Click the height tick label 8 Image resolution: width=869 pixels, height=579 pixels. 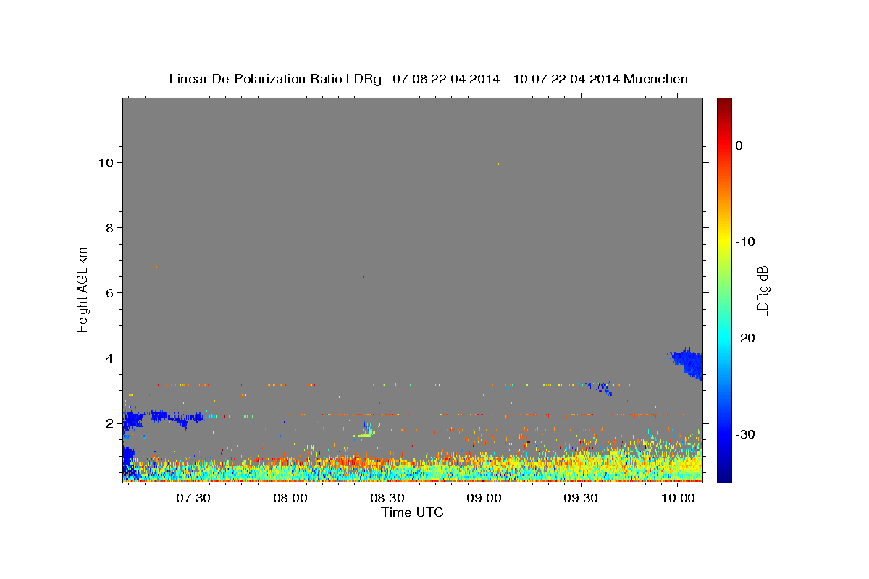click(x=111, y=228)
